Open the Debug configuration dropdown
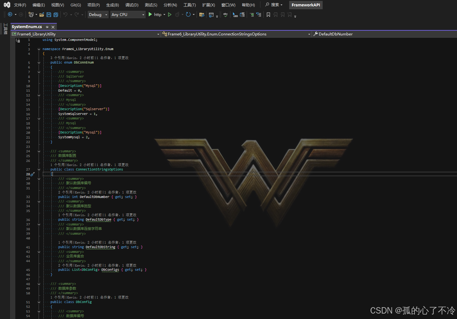This screenshot has height=319, width=457. (98, 14)
